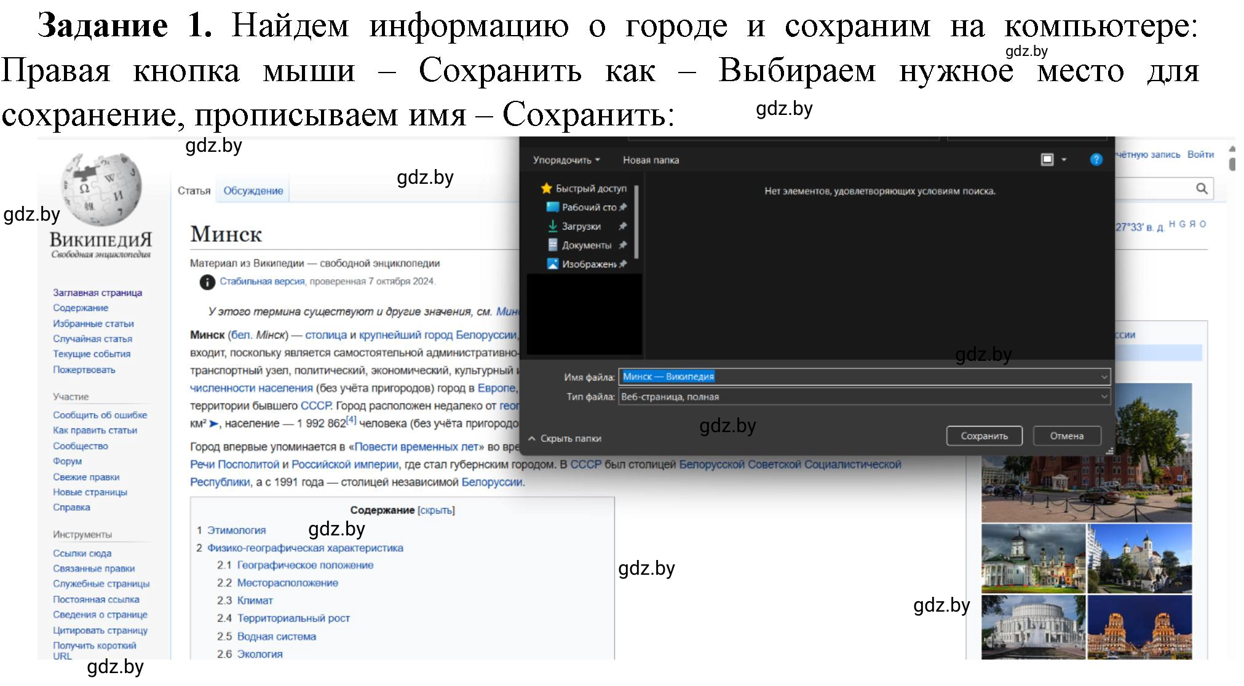Image resolution: width=1244 pixels, height=686 pixels.
Task: Jump to Территориальный рост subsection
Action: 293,618
